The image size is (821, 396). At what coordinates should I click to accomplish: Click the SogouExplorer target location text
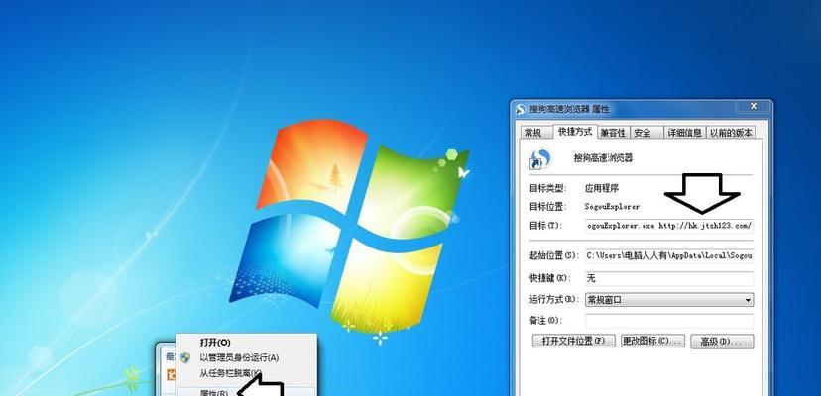tap(612, 207)
